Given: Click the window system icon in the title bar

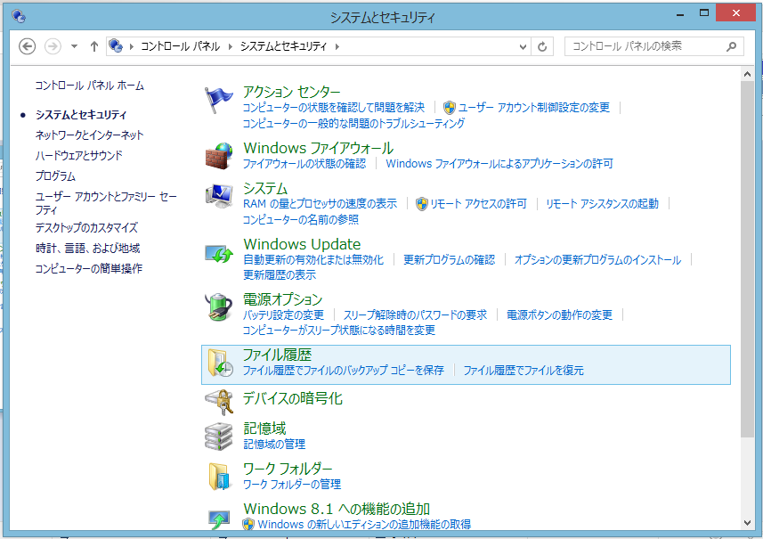Looking at the screenshot, I should tap(19, 16).
